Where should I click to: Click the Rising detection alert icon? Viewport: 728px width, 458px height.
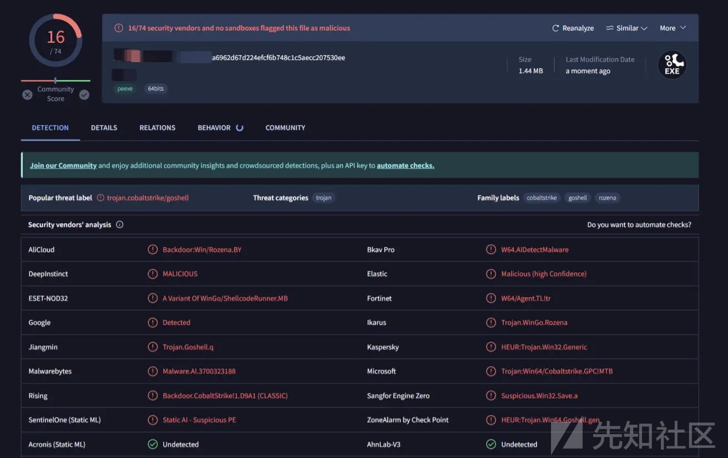pyautogui.click(x=153, y=396)
